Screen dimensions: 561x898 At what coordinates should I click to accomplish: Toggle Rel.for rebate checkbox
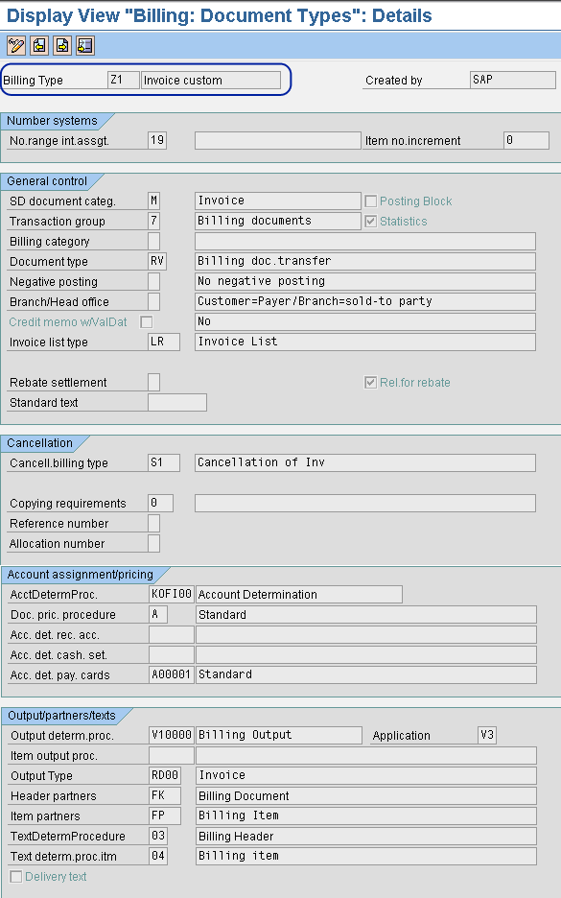[x=371, y=382]
